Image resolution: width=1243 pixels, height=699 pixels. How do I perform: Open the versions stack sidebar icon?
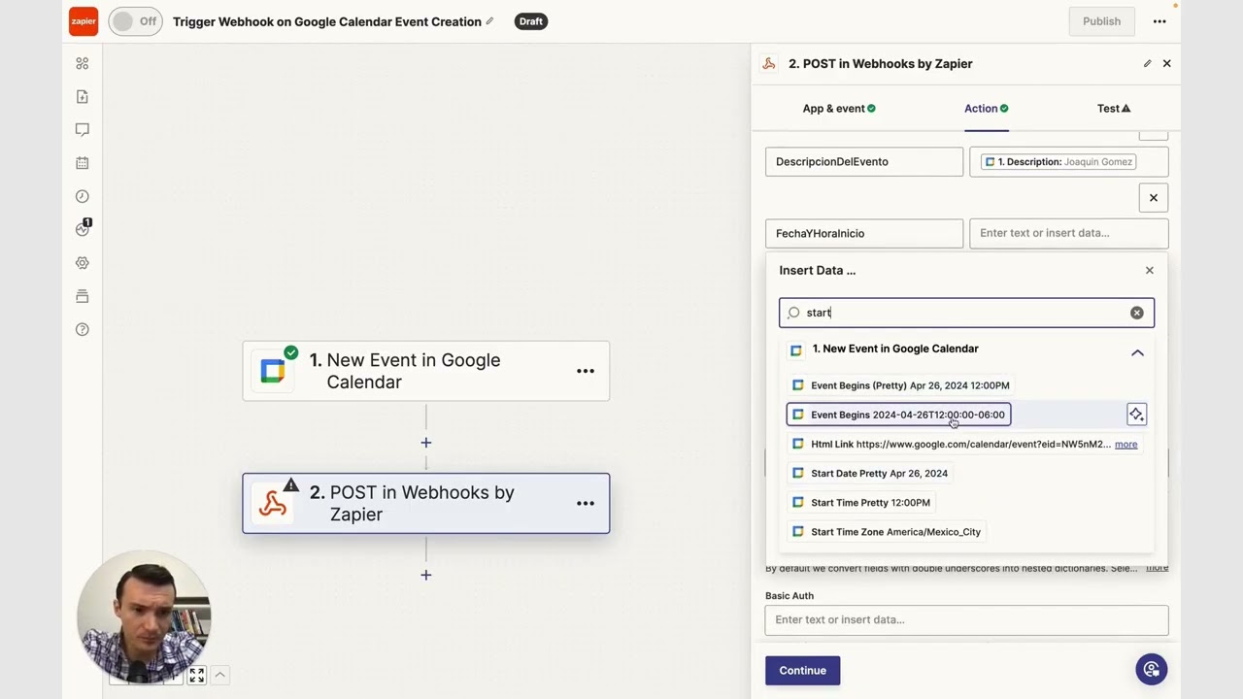(x=83, y=296)
